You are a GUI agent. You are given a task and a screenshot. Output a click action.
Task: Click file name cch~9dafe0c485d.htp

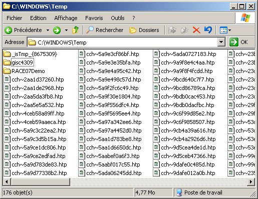coord(188,164)
